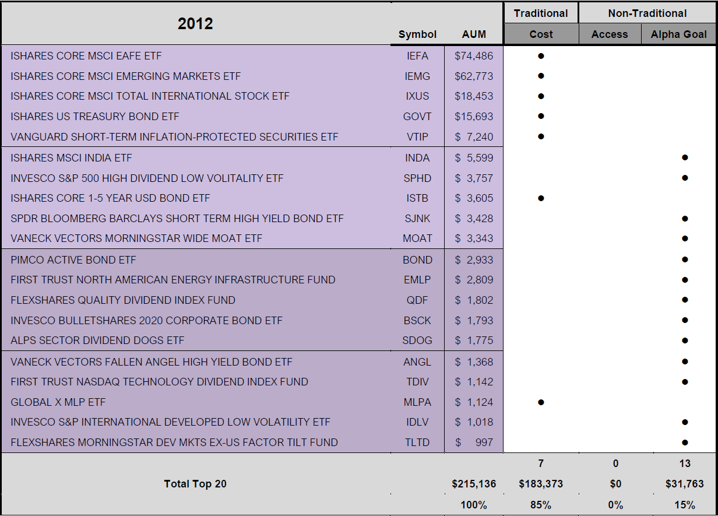Viewport: 718px width, 516px height.
Task: Select SPDR BLOOMBERG BARCLAYS SHORT TERM HIGH YIELD name
Action: tap(177, 219)
